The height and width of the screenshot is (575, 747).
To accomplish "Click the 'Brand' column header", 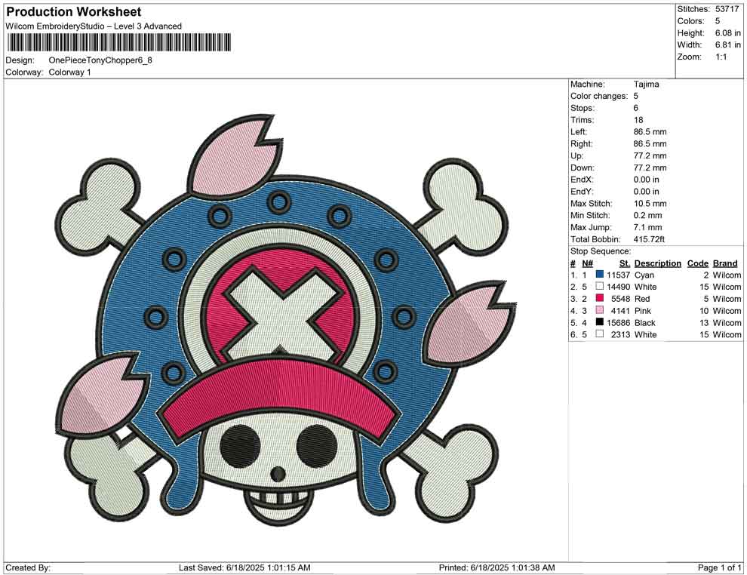I will click(725, 263).
